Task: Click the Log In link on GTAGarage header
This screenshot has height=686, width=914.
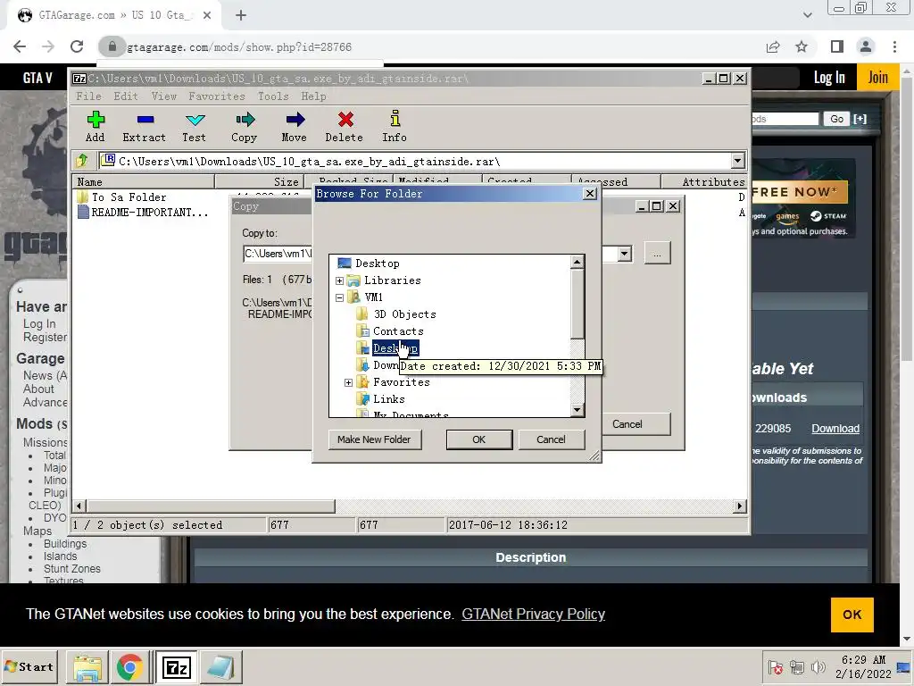Action: coord(829,77)
